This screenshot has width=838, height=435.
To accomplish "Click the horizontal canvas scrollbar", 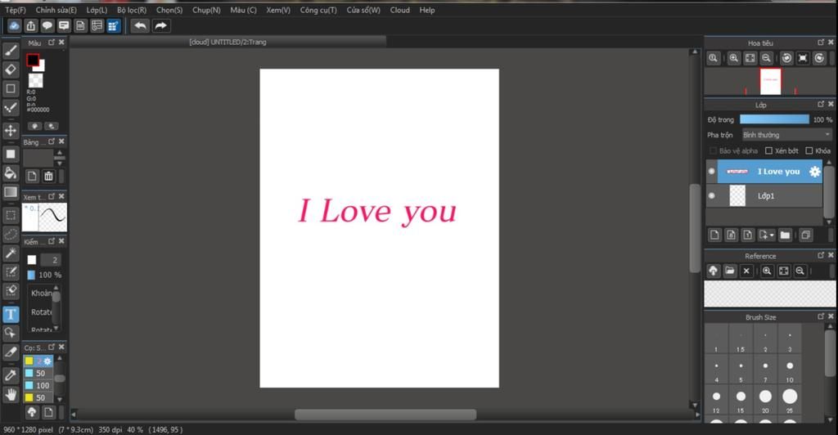I will [385, 415].
